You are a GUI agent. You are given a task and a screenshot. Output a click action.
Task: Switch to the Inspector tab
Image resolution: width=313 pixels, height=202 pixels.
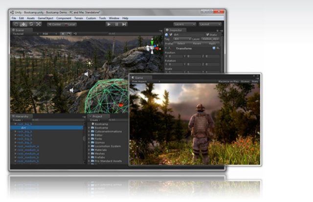coord(175,30)
